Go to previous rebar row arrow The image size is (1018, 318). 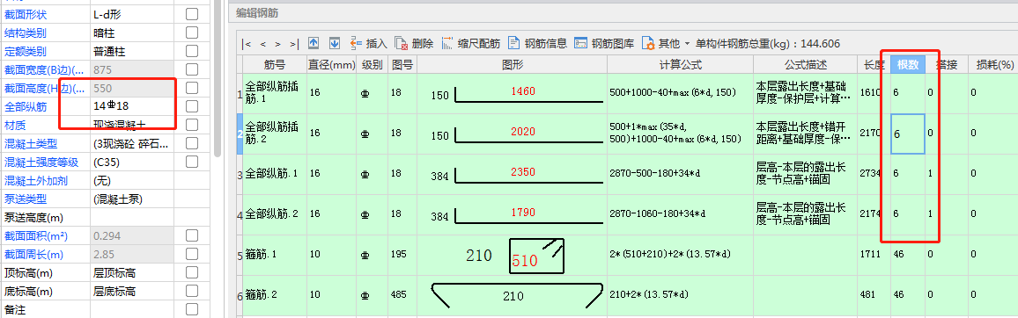[263, 44]
